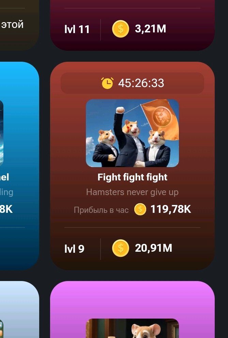Click the gold coin beside 20,91M

[x=121, y=248]
